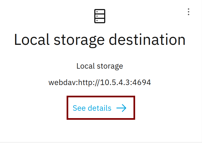Open the card options kebab menu
The width and height of the screenshot is (202, 143).
(x=189, y=12)
